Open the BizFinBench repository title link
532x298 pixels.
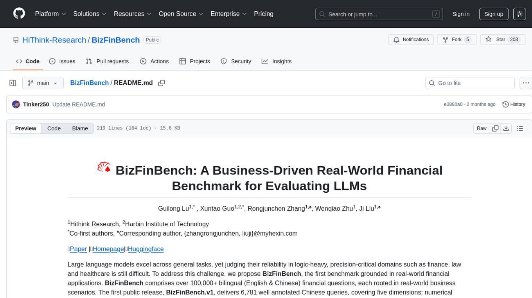coord(115,40)
